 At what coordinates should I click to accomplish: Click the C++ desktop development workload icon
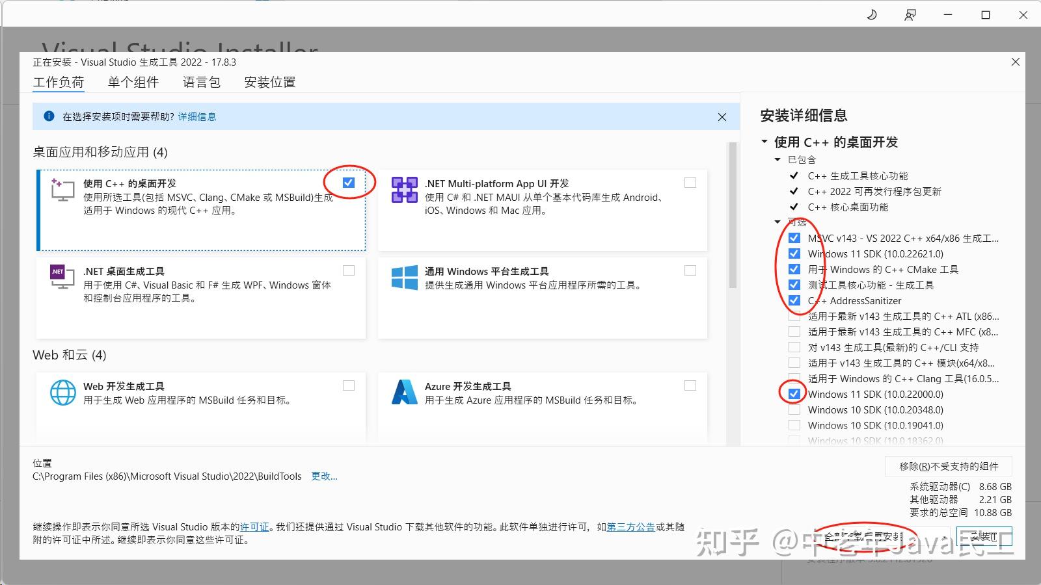point(62,190)
